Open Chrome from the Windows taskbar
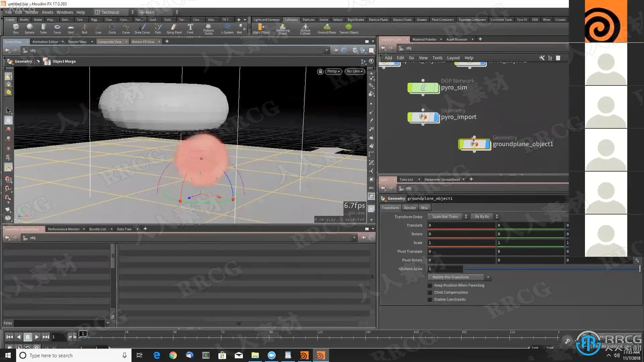644x362 pixels. [x=173, y=355]
